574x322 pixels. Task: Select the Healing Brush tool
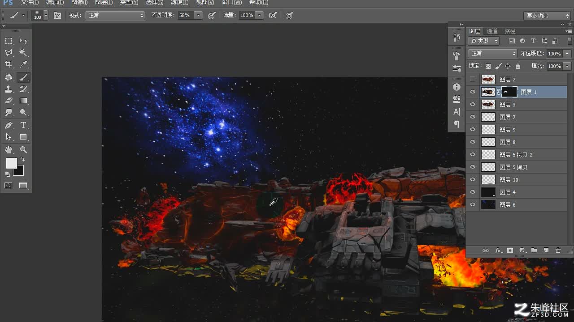9,77
